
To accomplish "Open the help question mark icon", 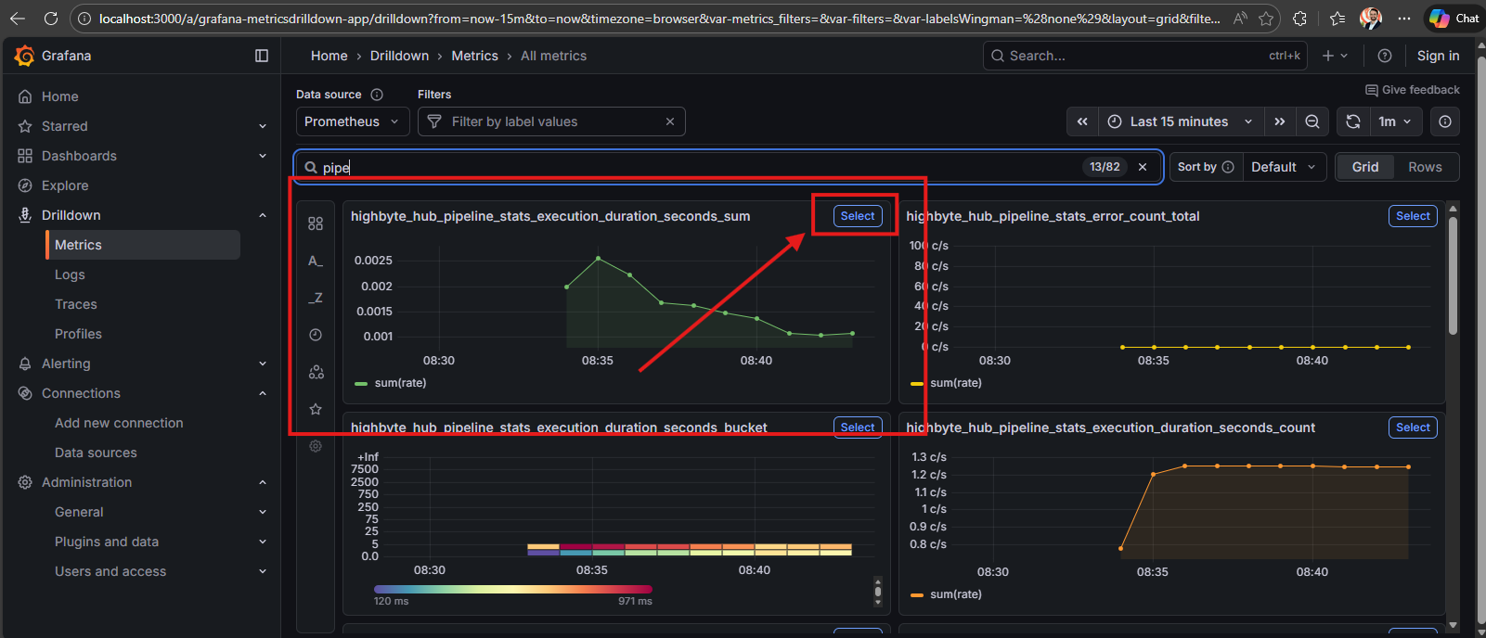I will tap(1385, 56).
